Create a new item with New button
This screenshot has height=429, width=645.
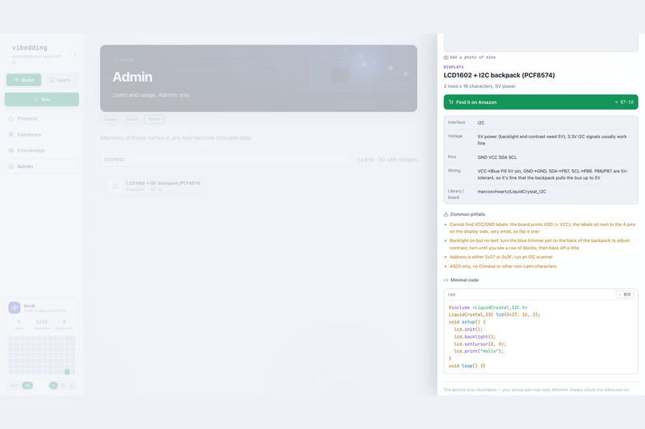click(x=42, y=99)
